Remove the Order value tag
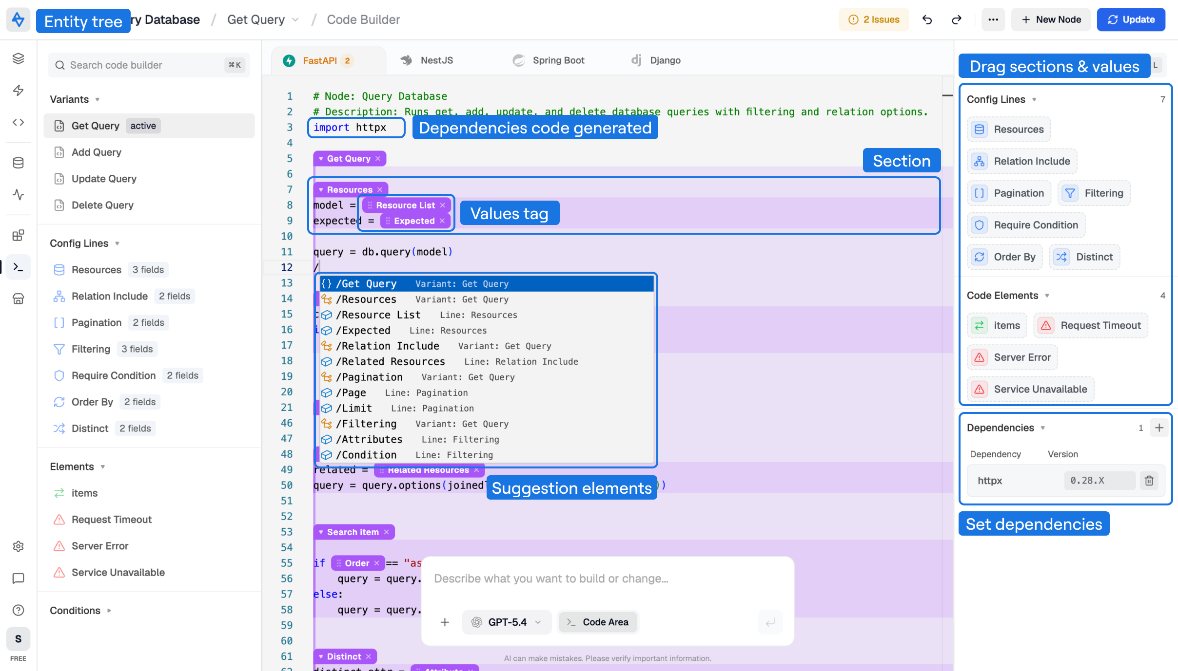Image resolution: width=1178 pixels, height=671 pixels. click(x=377, y=563)
